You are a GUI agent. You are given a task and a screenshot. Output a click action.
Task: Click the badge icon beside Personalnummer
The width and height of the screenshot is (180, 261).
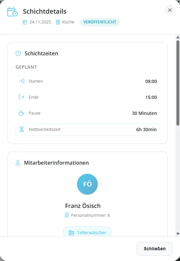pos(67,215)
